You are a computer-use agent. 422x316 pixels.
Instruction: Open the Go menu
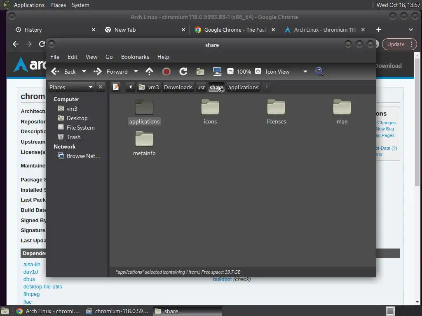point(109,57)
